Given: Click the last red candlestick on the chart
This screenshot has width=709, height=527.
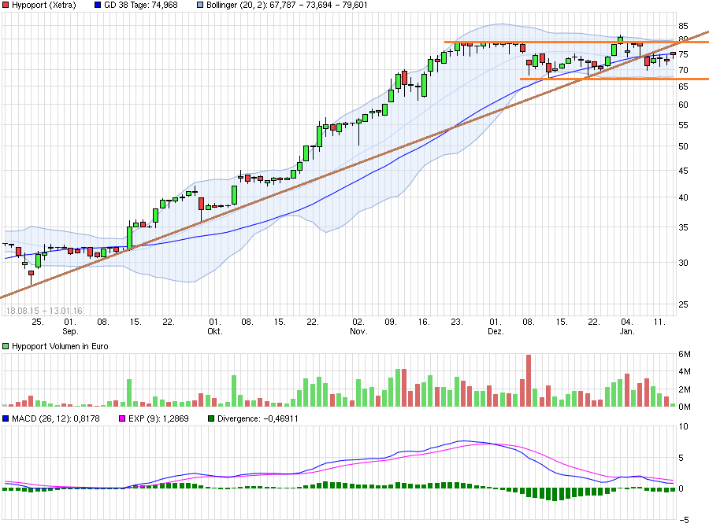Looking at the screenshot, I should pos(674,54).
